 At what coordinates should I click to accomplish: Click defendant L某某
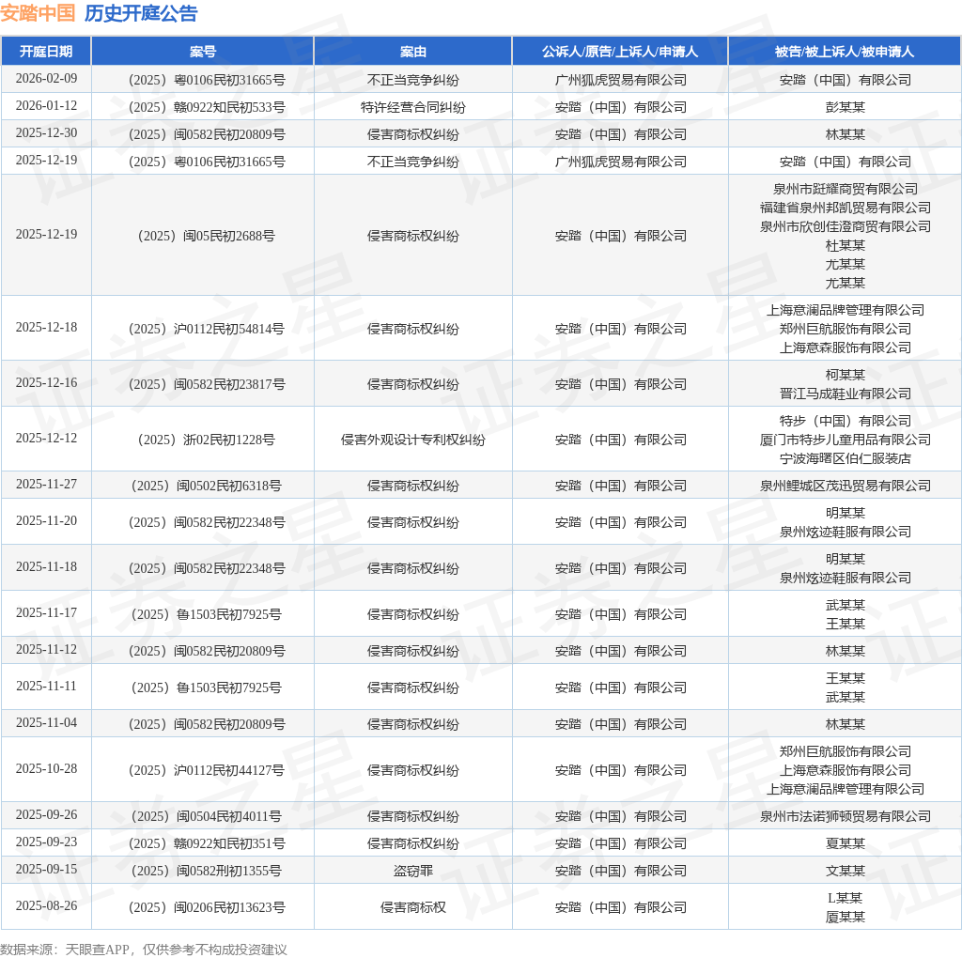[x=845, y=899]
